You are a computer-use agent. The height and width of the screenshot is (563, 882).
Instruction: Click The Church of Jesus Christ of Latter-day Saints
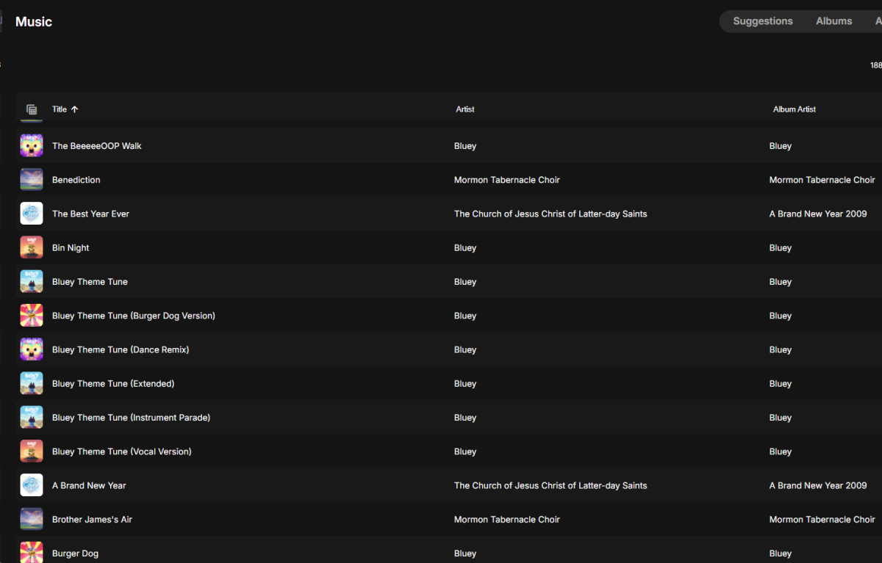[551, 214]
